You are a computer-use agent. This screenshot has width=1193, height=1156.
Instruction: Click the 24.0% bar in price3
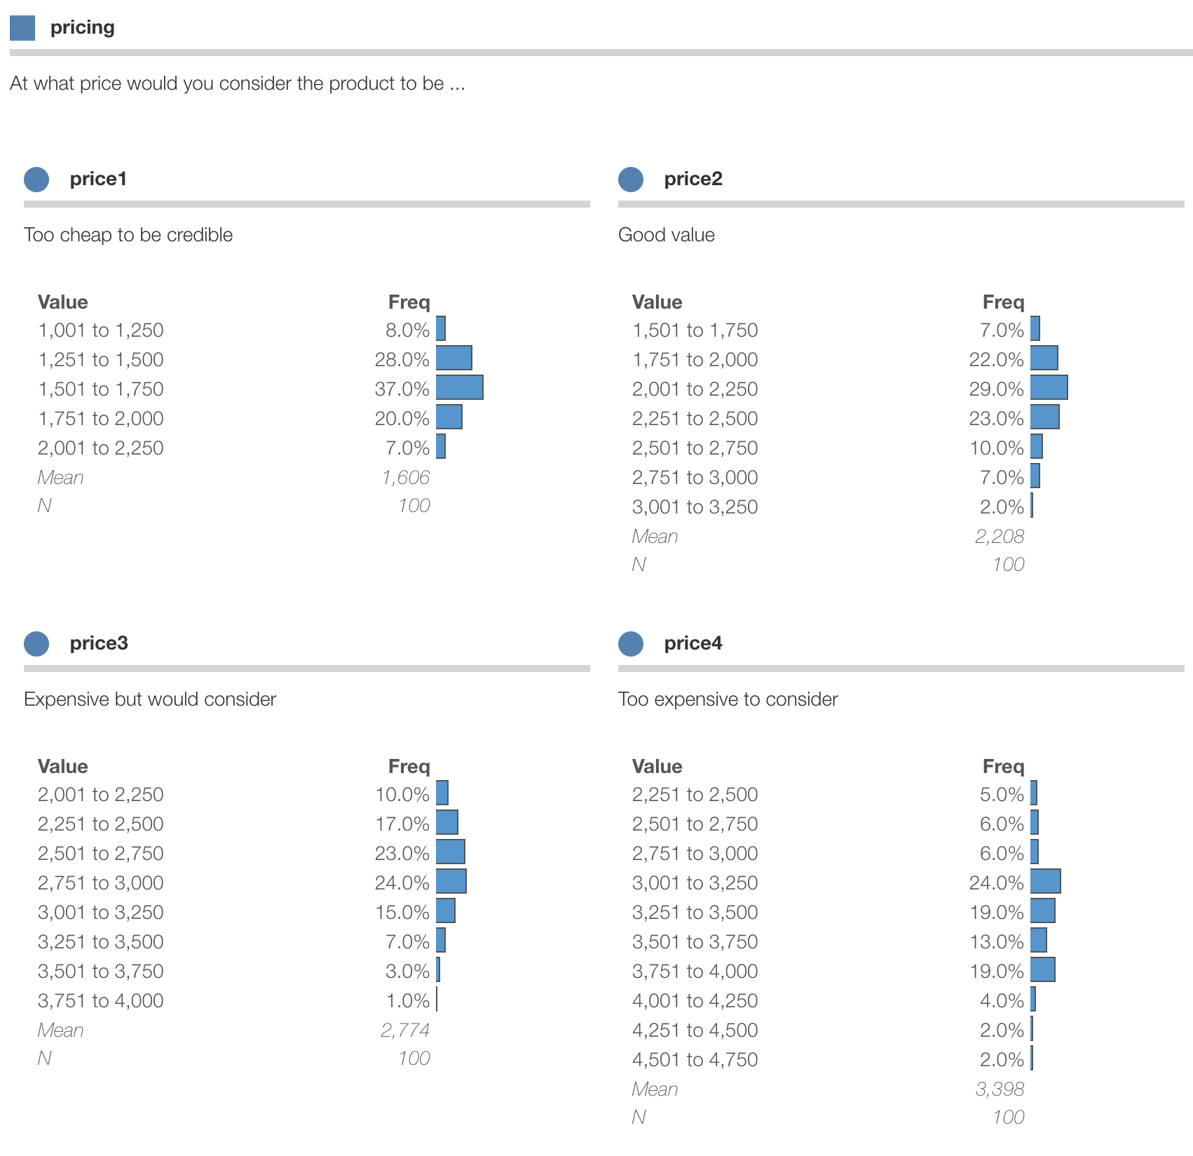(x=451, y=881)
